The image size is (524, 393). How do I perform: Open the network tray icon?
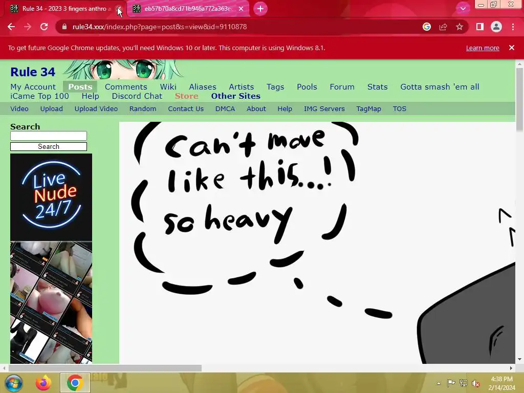tap(464, 383)
